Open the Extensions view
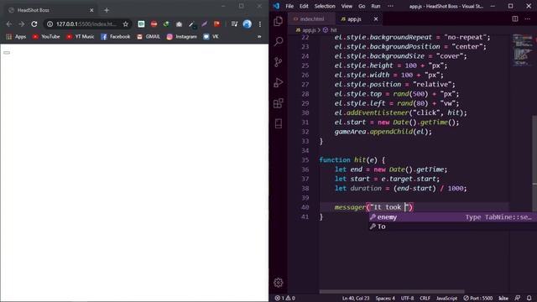The height and width of the screenshot is (302, 537). point(279,103)
